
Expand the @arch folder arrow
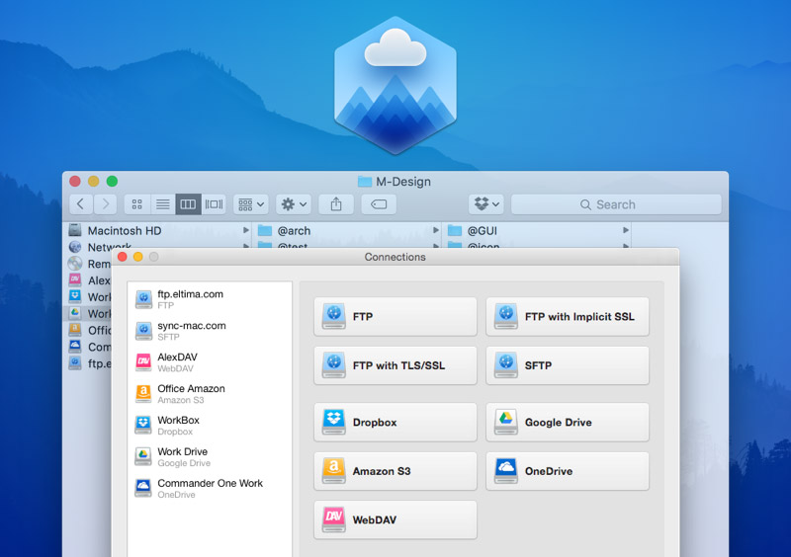(x=436, y=230)
